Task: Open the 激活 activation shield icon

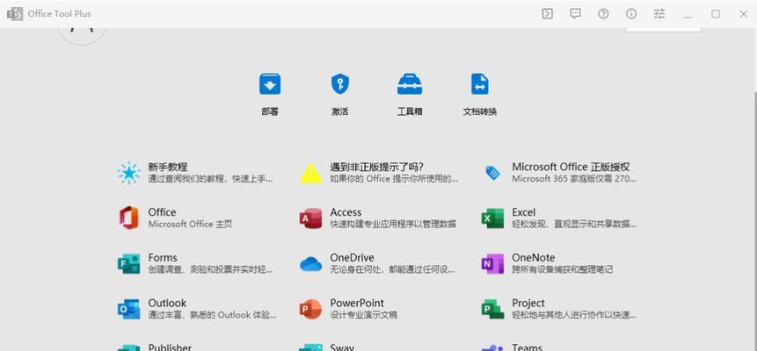Action: (340, 84)
